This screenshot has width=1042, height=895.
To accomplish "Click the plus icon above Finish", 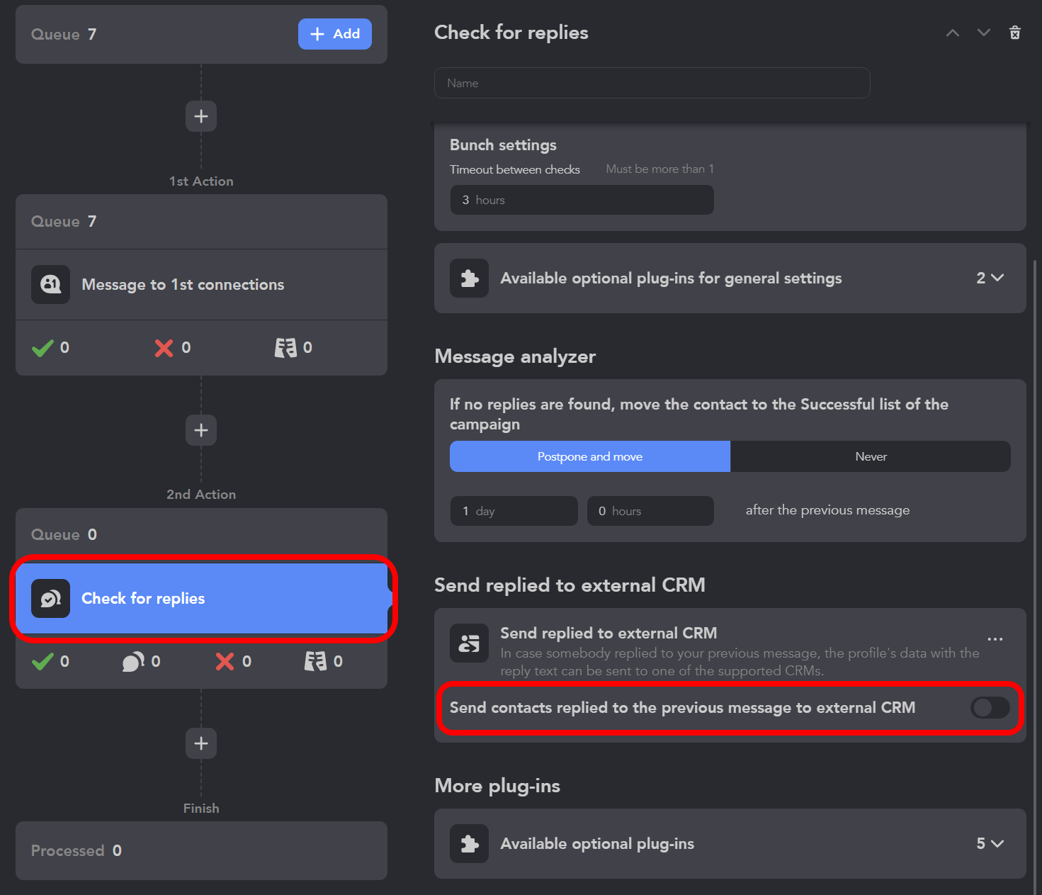I will click(201, 743).
